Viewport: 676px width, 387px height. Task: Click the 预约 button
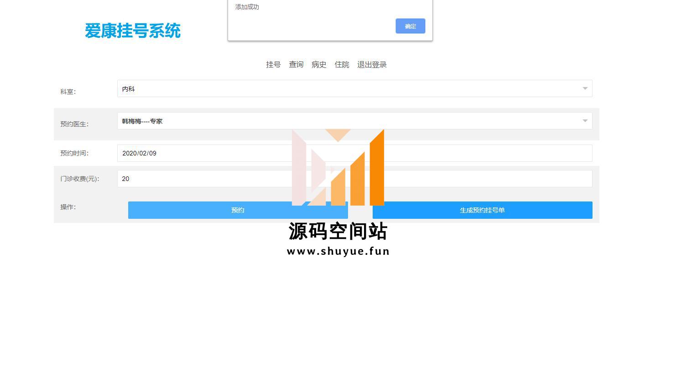238,210
